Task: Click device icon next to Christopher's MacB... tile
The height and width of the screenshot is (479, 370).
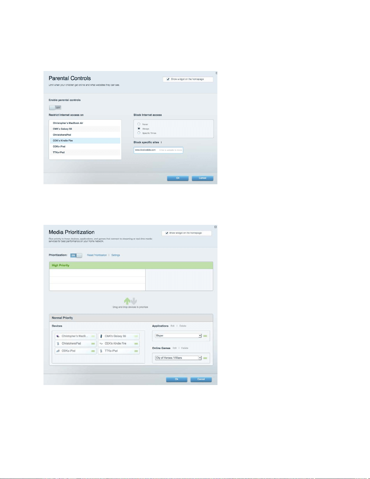Action: click(58, 336)
